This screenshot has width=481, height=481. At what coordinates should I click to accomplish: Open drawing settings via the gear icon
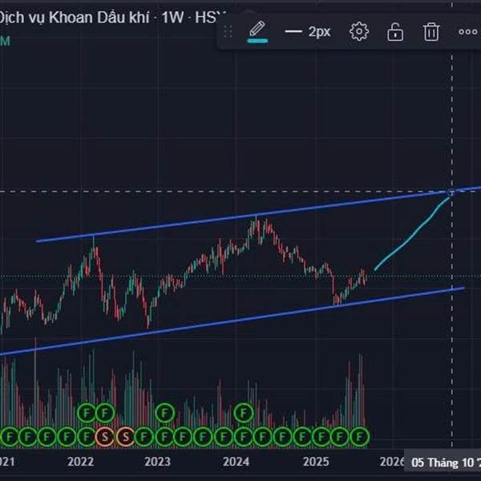(359, 31)
